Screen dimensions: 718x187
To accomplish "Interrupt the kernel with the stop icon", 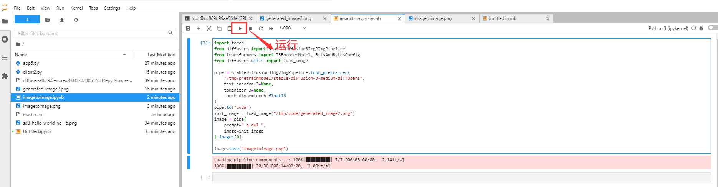I will [250, 28].
